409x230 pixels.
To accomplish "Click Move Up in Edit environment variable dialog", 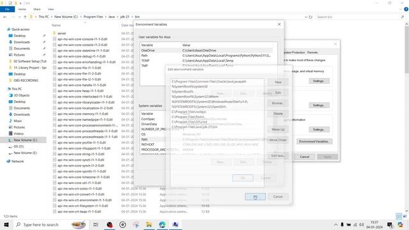I will point(278,130).
